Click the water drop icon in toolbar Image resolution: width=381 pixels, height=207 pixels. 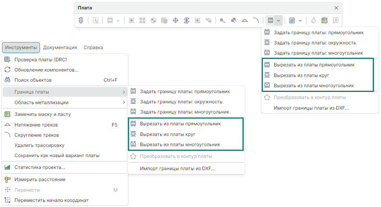tap(313, 20)
